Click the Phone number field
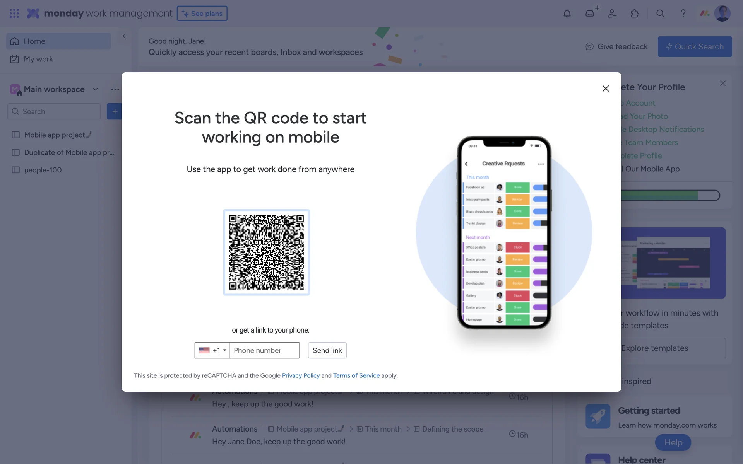Viewport: 743px width, 464px height. pos(264,350)
